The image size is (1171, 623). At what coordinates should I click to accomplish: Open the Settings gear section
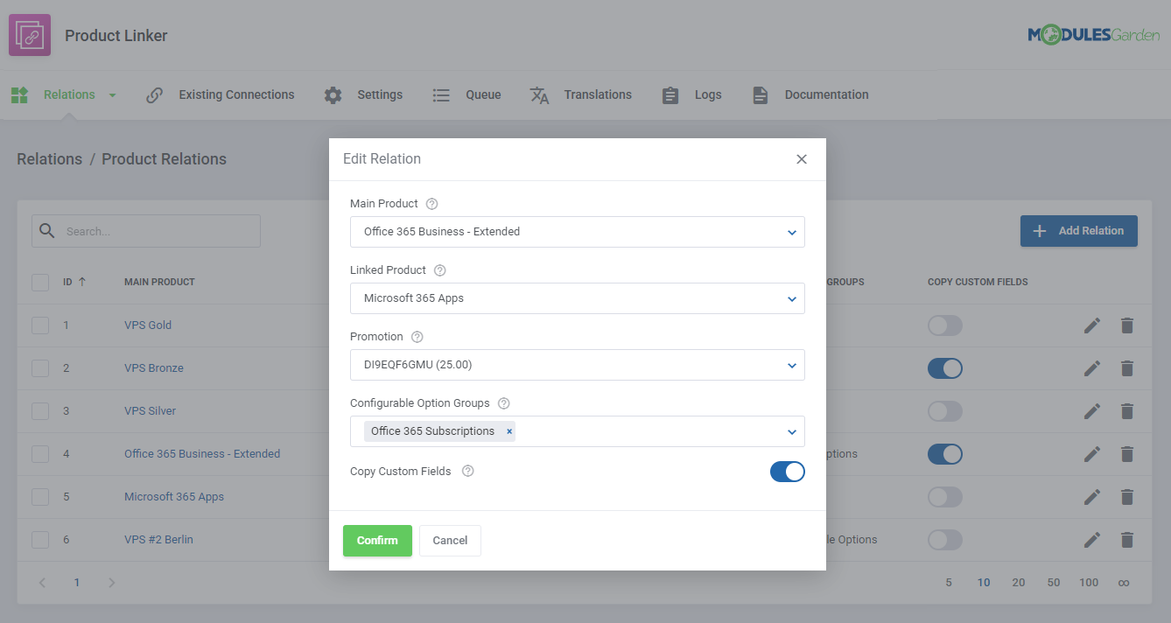363,94
